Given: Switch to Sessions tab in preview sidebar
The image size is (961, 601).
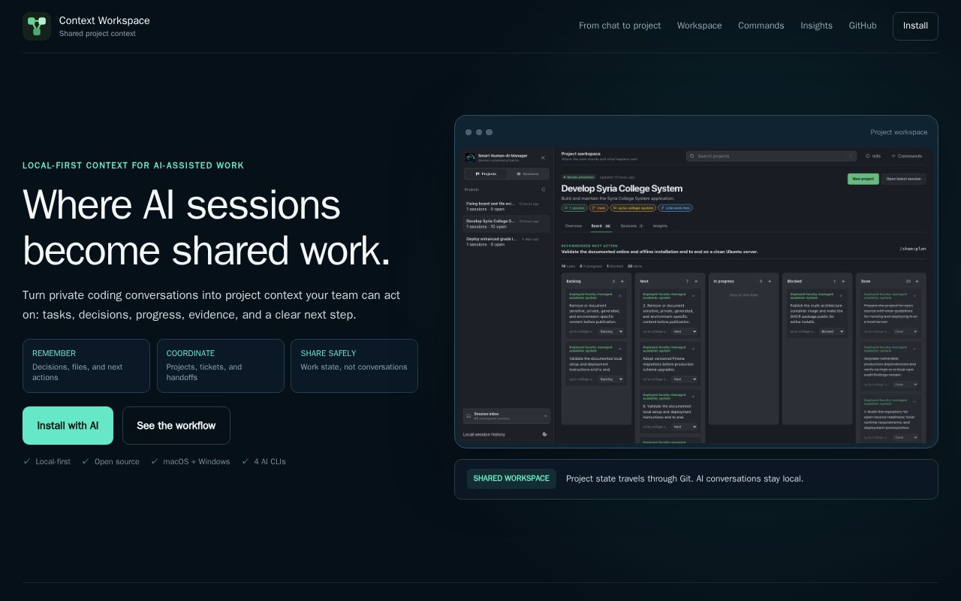Looking at the screenshot, I should pyautogui.click(x=528, y=174).
